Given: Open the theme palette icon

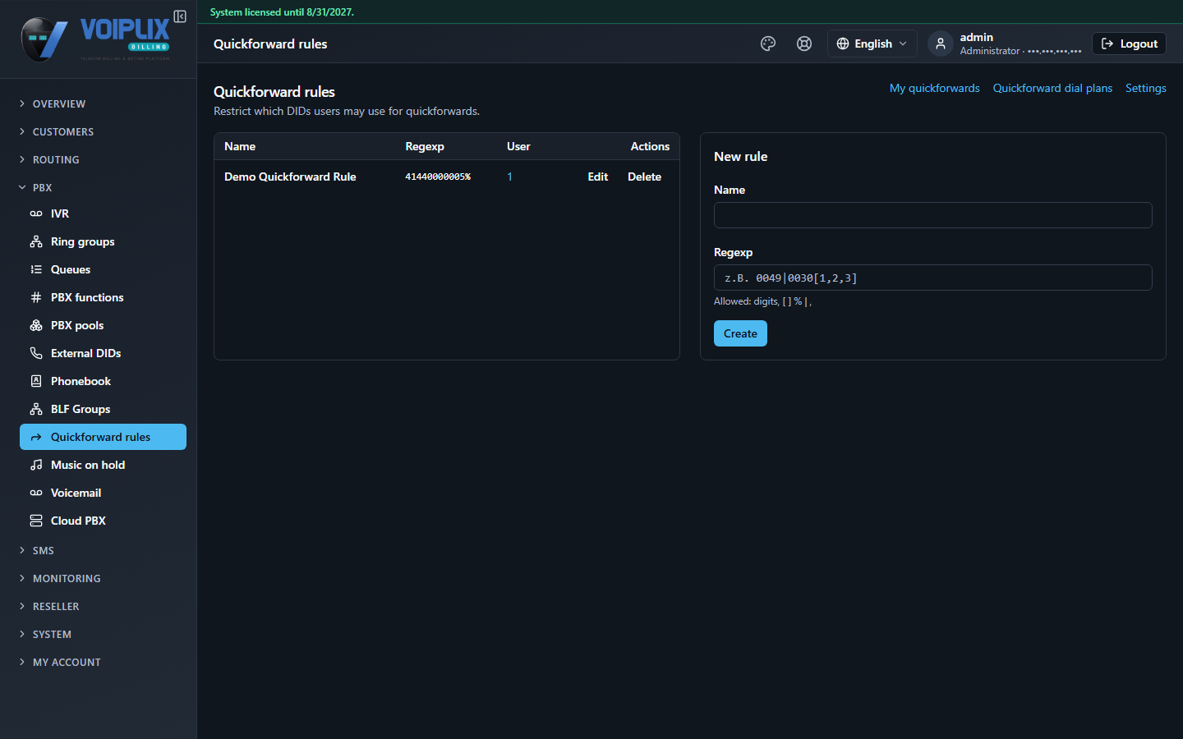Looking at the screenshot, I should pos(768,44).
